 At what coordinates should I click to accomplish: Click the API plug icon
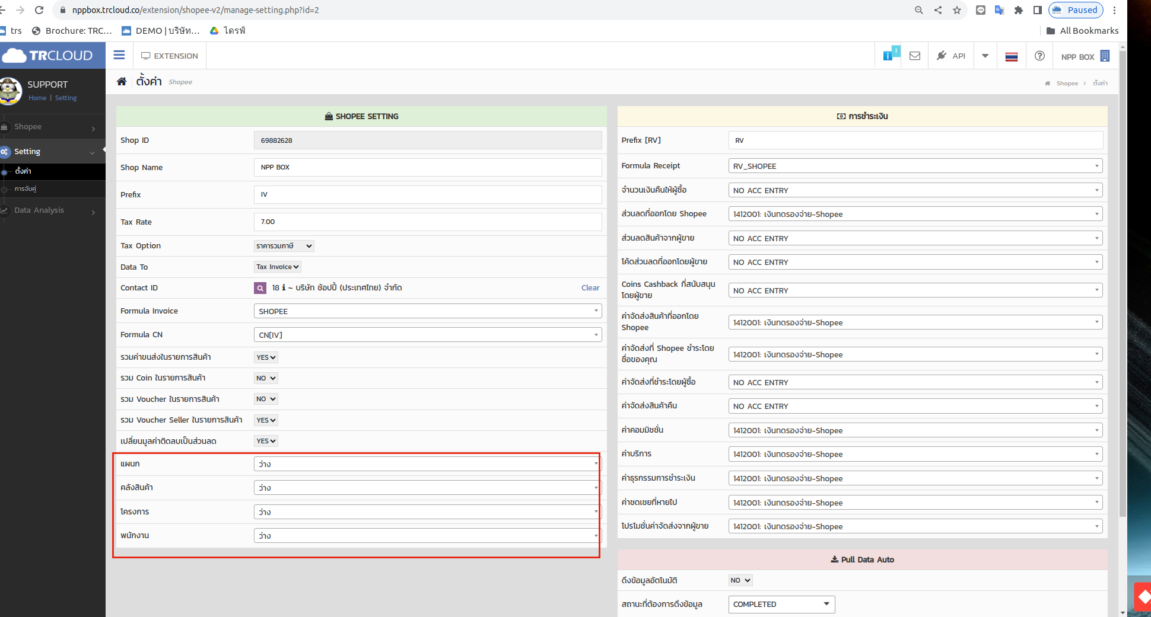[x=942, y=56]
